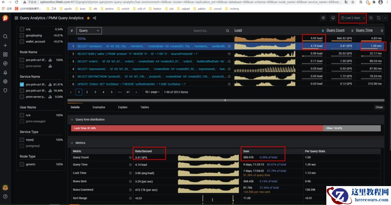Open the Search icon in left sidebar
The image size is (391, 205).
pyautogui.click(x=5, y=37)
